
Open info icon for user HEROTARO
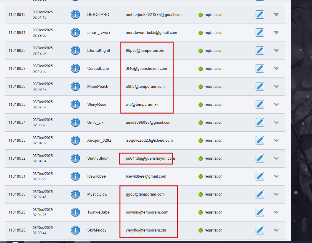75,14
